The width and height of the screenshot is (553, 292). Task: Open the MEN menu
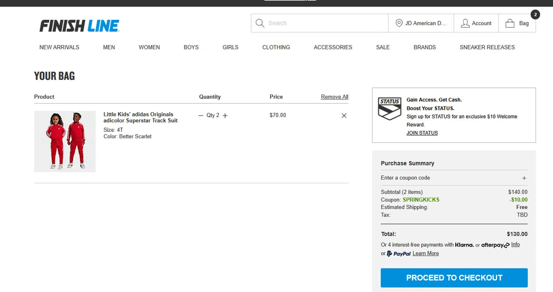coord(109,47)
